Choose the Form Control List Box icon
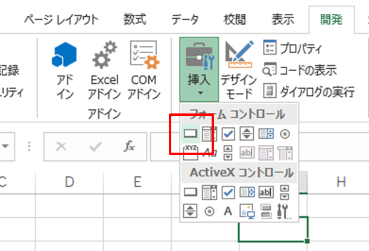This screenshot has height=251, width=369. (266, 134)
